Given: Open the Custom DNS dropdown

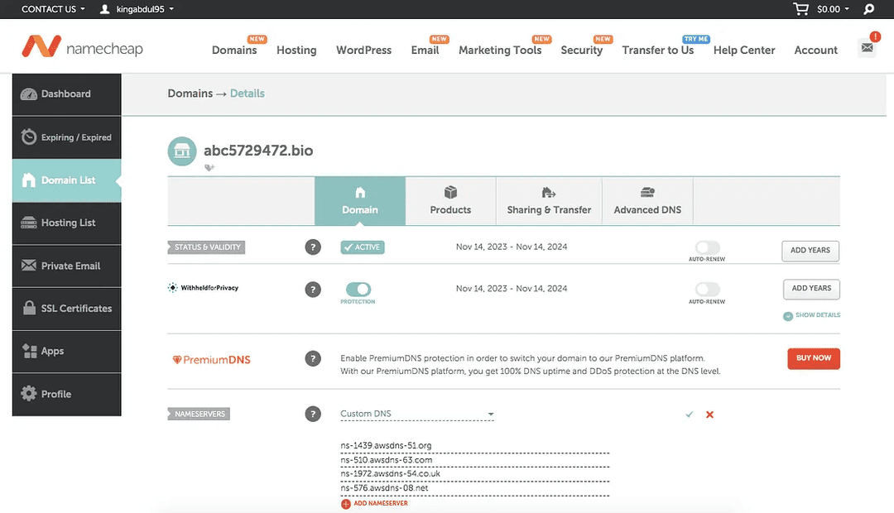Looking at the screenshot, I should pos(416,414).
